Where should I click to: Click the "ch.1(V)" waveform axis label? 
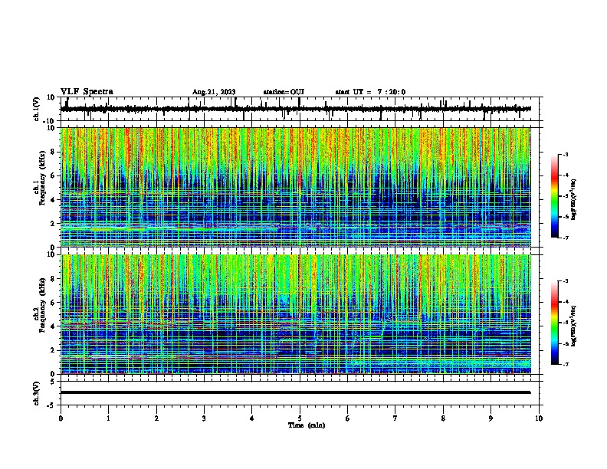37,109
